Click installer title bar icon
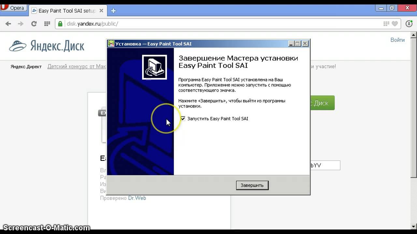Viewport: 417px width, 234px height. pos(111,44)
